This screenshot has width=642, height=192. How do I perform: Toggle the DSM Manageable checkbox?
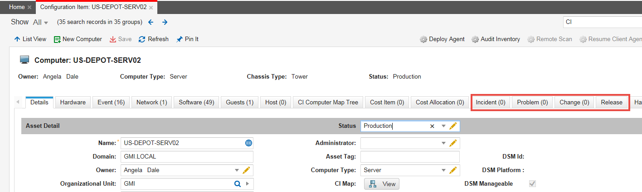click(532, 184)
